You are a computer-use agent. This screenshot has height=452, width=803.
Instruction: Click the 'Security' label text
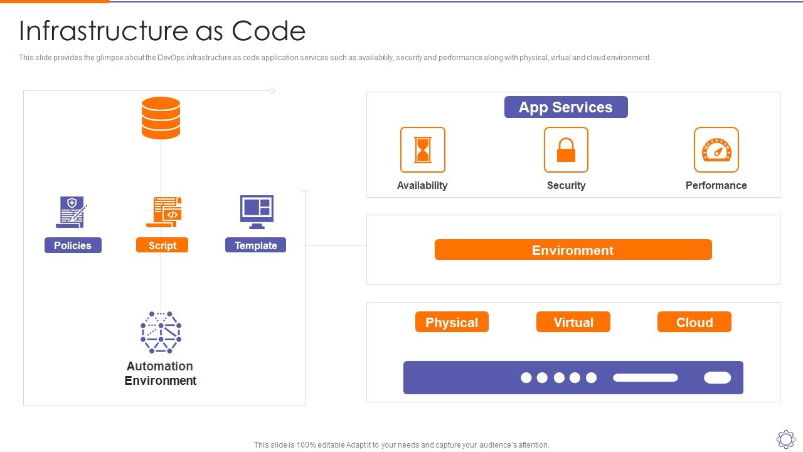click(x=566, y=185)
